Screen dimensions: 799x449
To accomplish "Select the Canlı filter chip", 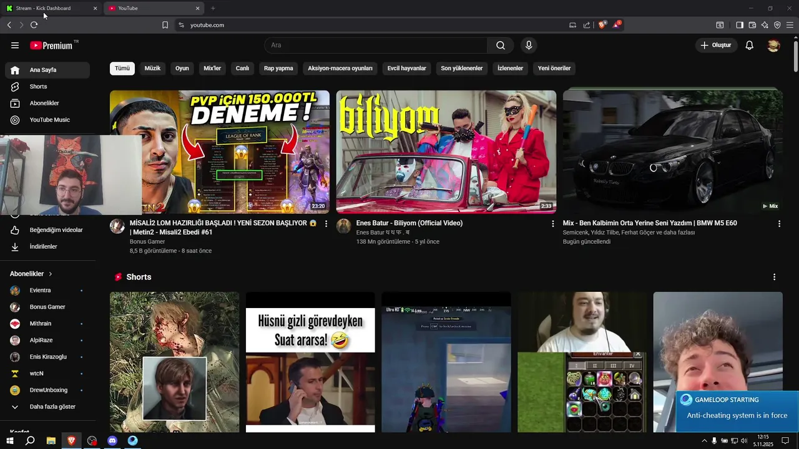I will 242,69.
